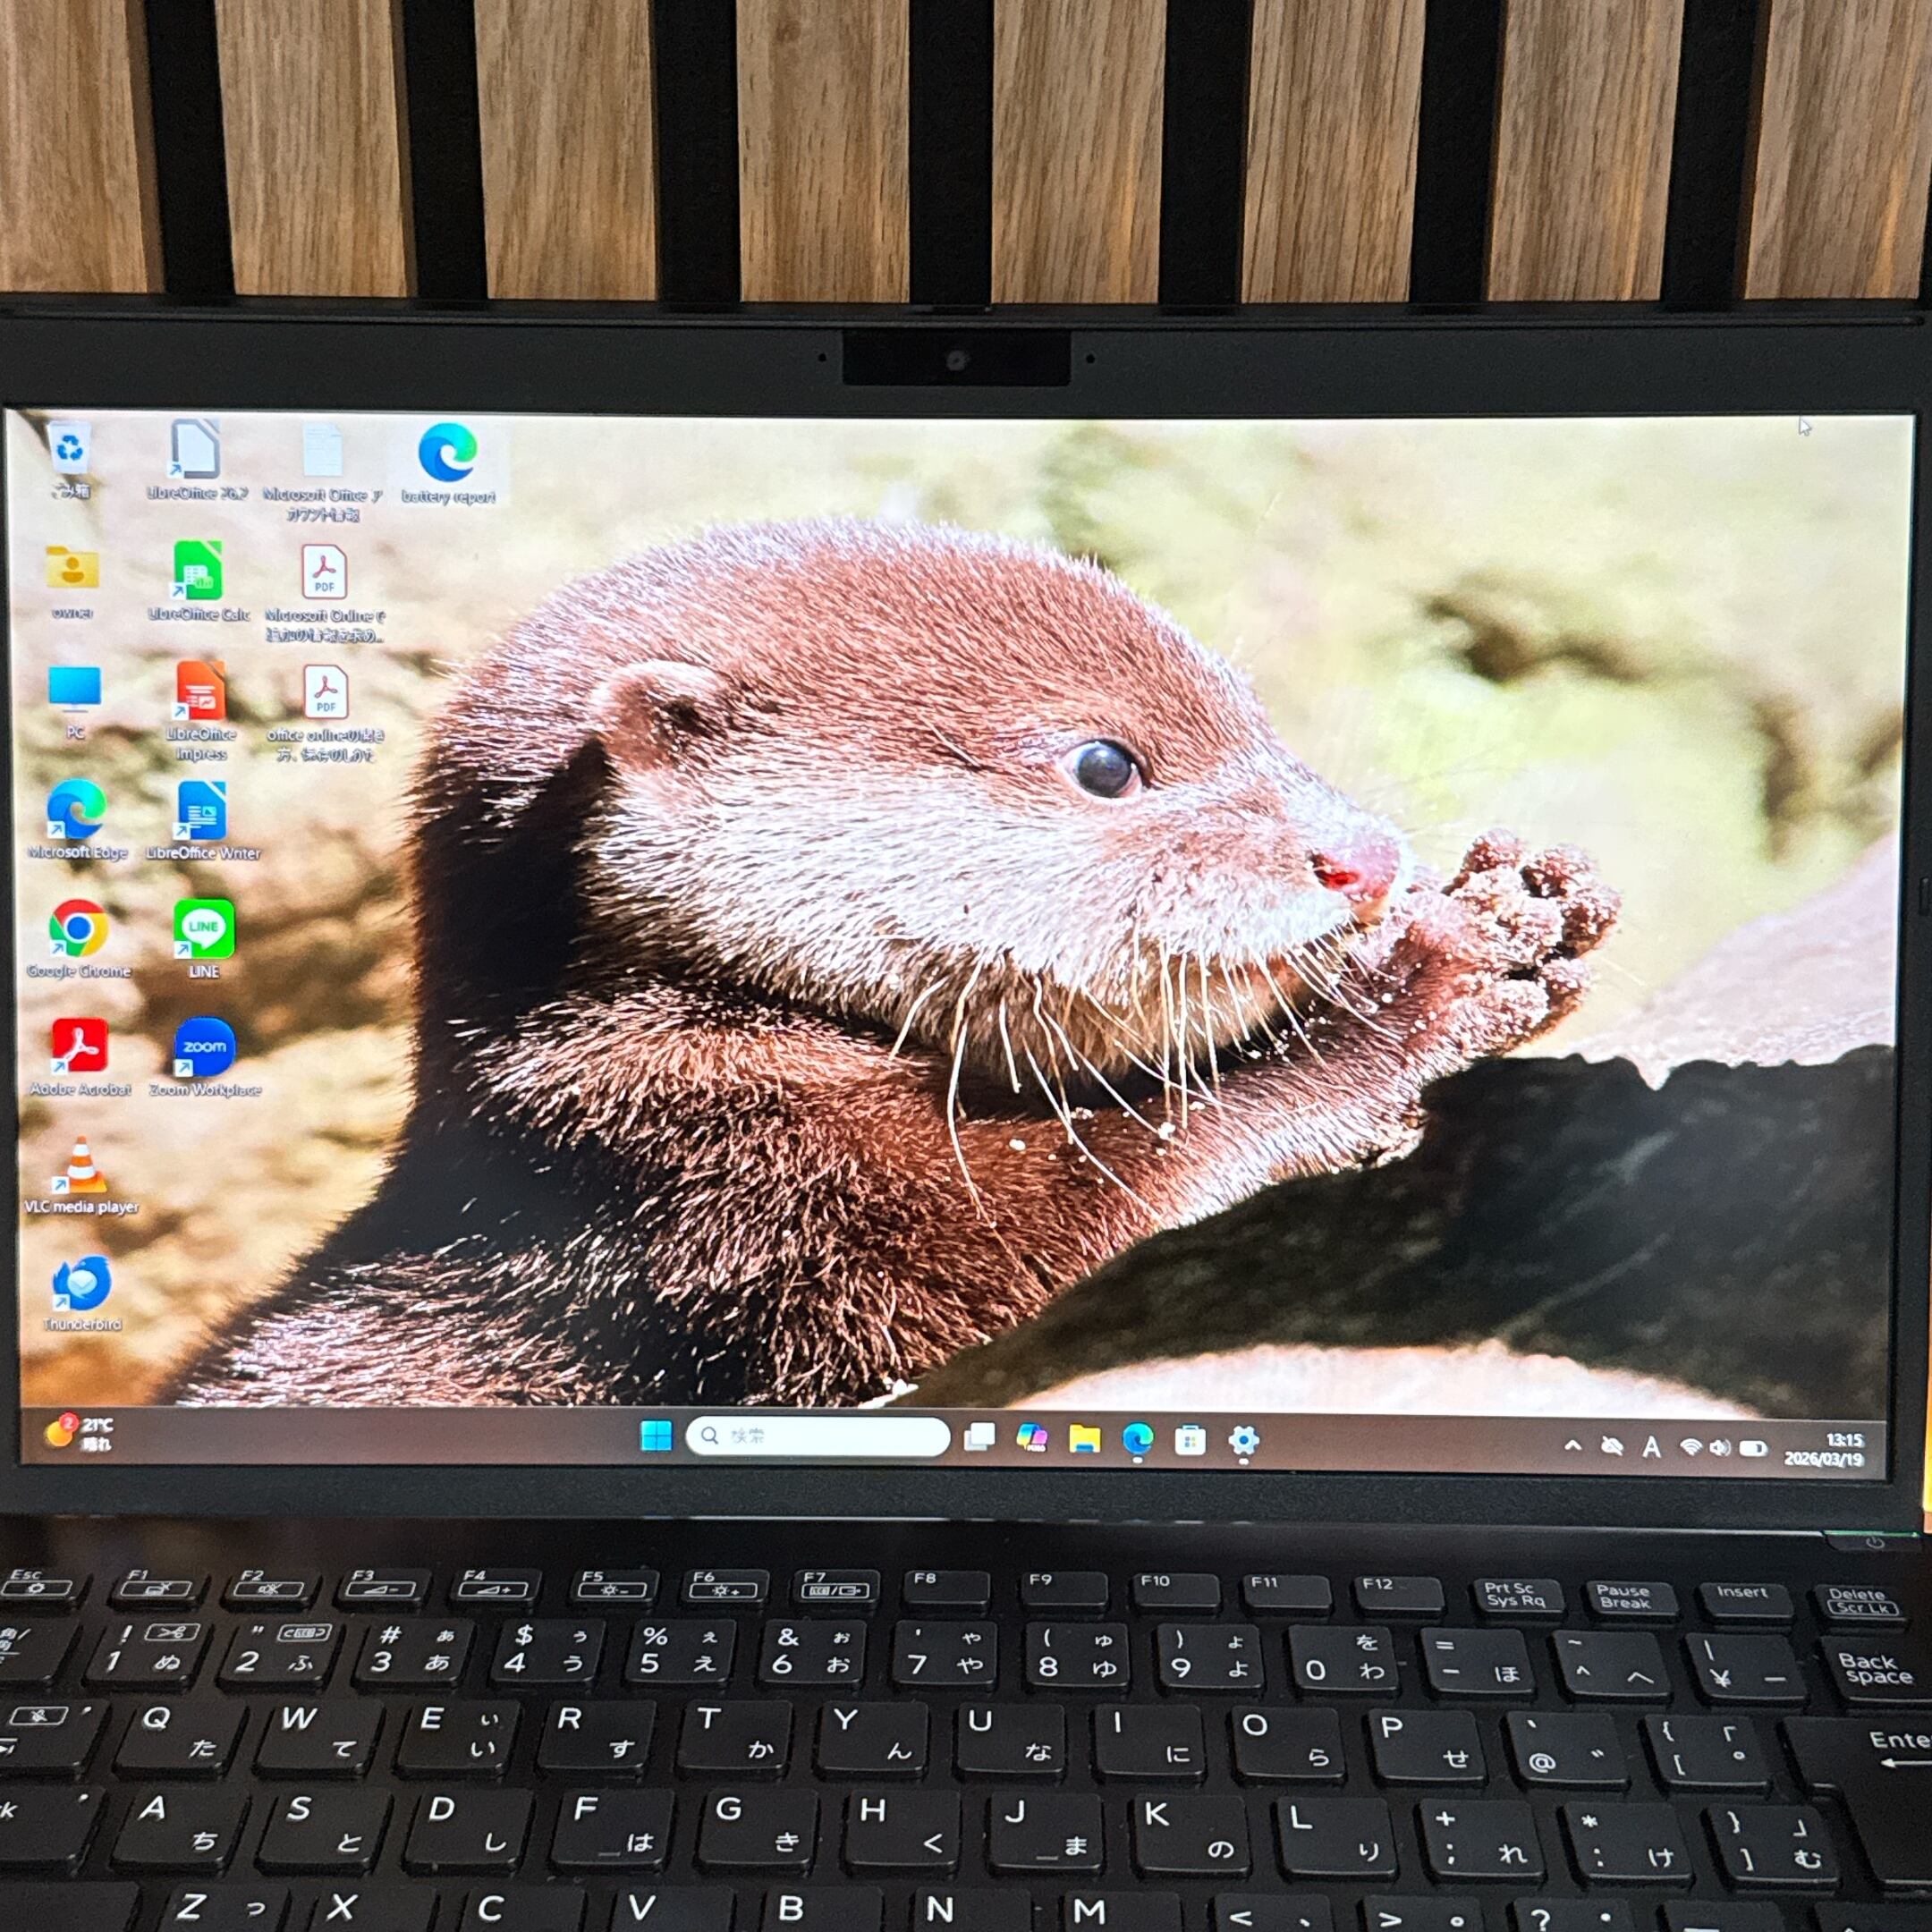Open the taskbar clock and date

point(1824,1449)
